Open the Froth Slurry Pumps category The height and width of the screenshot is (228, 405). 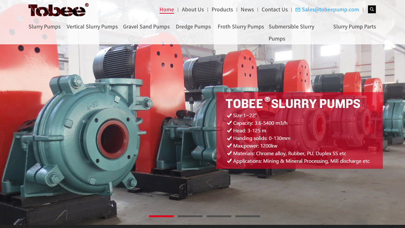click(x=241, y=27)
